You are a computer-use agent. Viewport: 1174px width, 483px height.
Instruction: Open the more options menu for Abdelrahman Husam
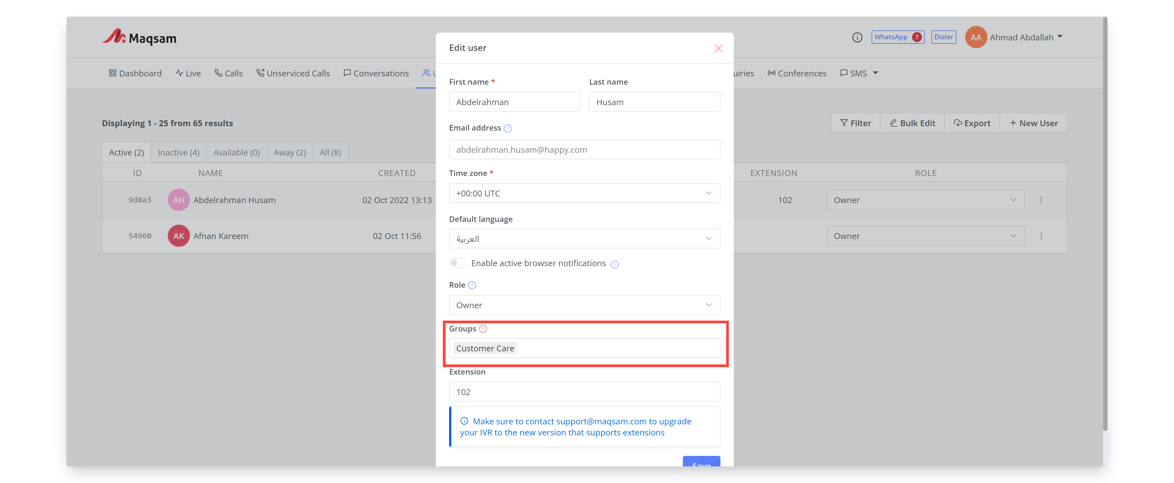(1041, 200)
